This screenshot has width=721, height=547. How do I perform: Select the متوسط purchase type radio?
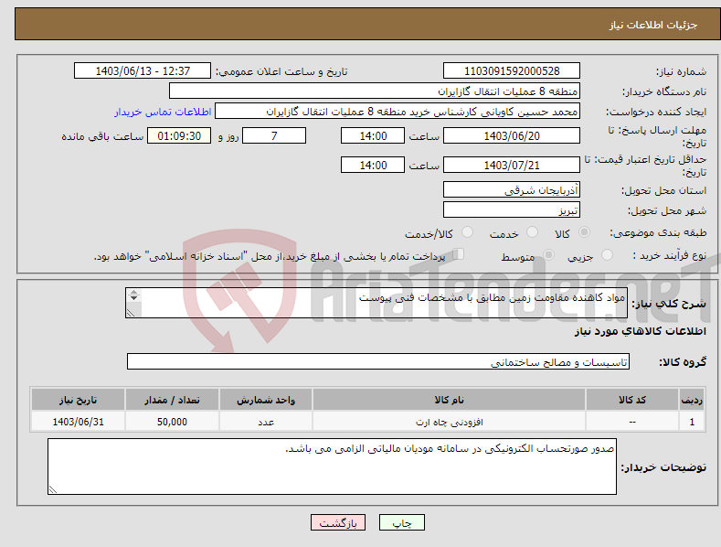[548, 254]
